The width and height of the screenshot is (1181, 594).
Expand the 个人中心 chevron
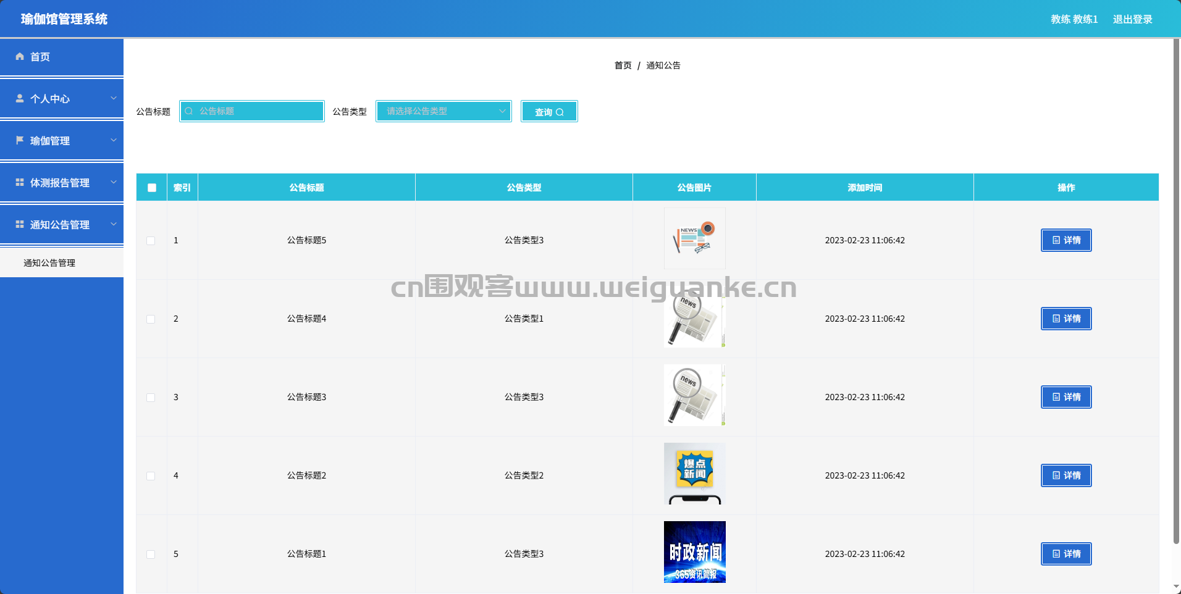tap(114, 98)
